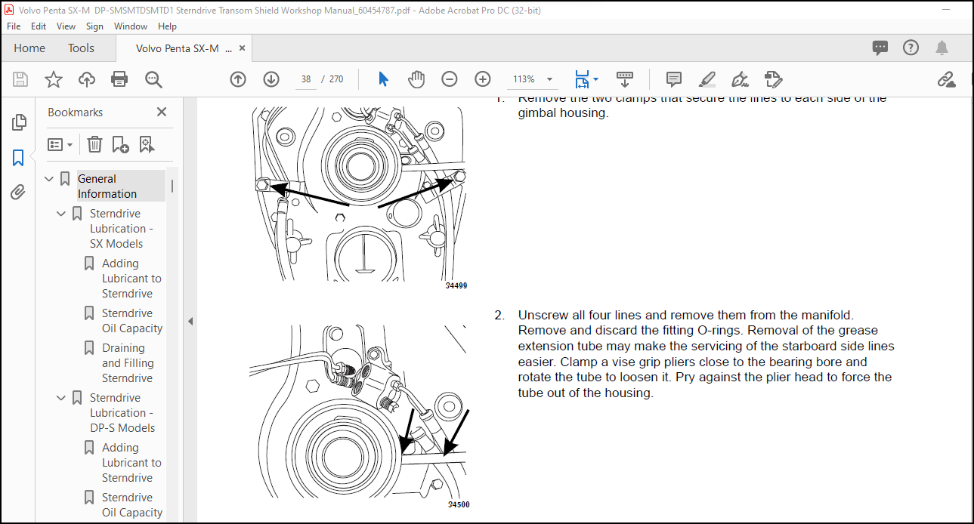Zoom out with minus button
The width and height of the screenshot is (974, 524).
pyautogui.click(x=450, y=79)
